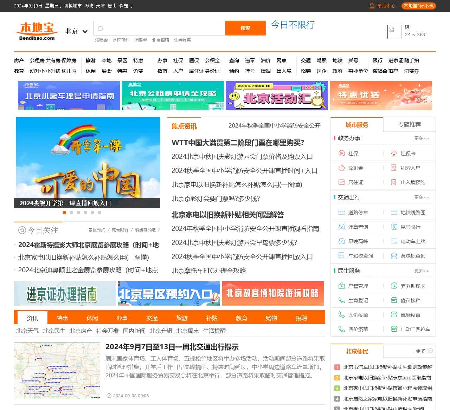Open the 北京景区预约入口 banner
450x410 pixels.
[169, 293]
